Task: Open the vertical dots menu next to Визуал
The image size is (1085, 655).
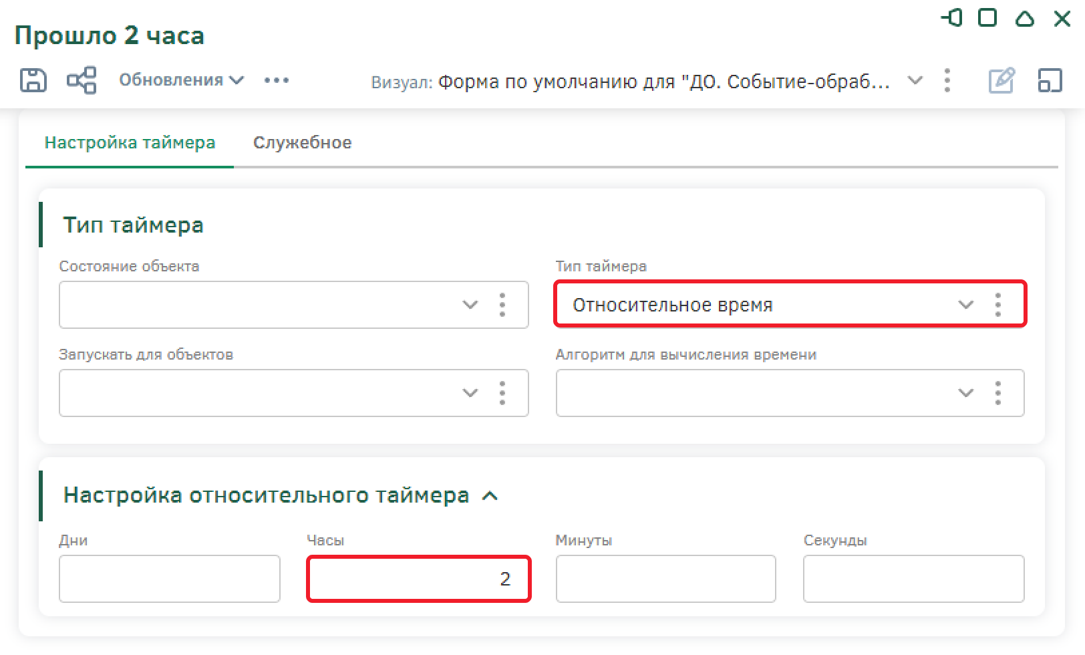Action: click(x=947, y=80)
